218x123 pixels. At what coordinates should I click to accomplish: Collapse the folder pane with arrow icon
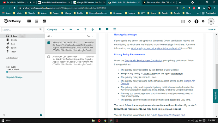point(4,115)
